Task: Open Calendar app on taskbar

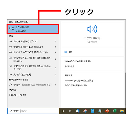Action: coord(92,111)
